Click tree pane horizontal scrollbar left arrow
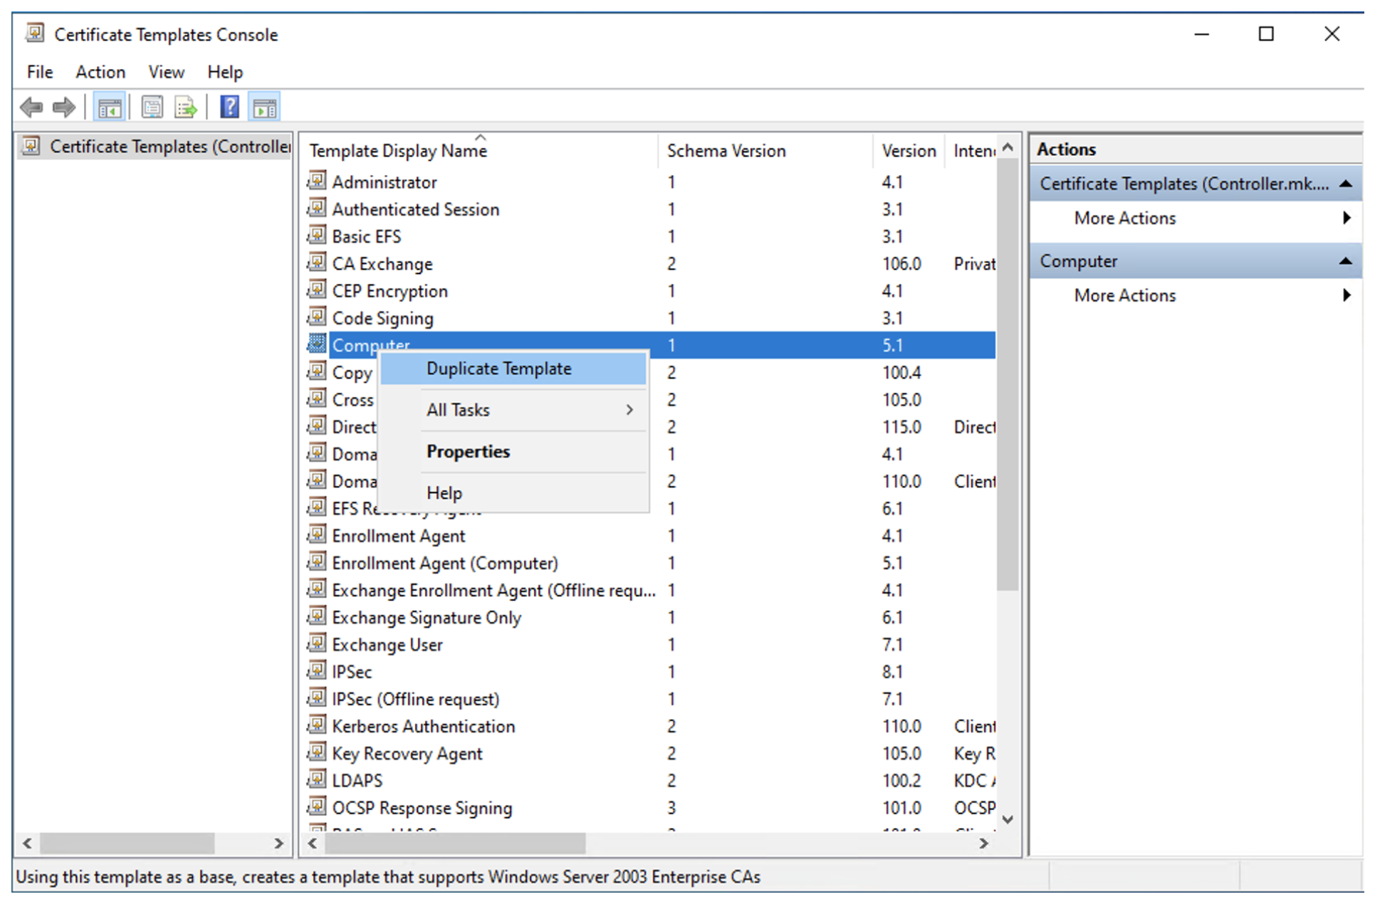This screenshot has height=909, width=1375. (x=27, y=844)
